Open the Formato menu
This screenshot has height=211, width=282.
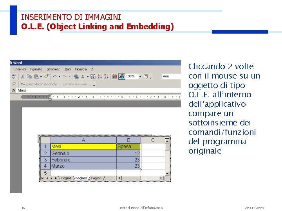point(36,69)
